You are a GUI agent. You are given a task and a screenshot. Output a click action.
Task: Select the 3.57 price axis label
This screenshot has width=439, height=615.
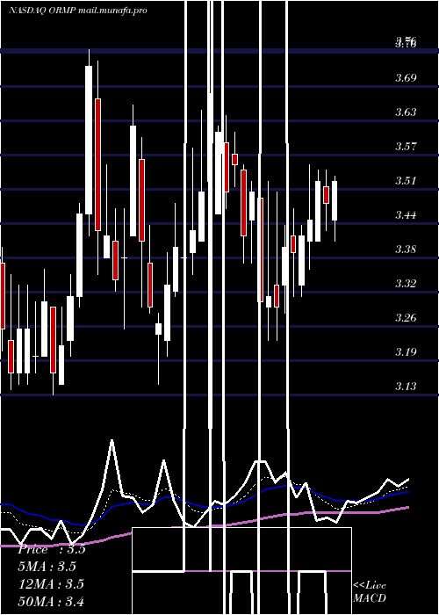[x=406, y=147]
